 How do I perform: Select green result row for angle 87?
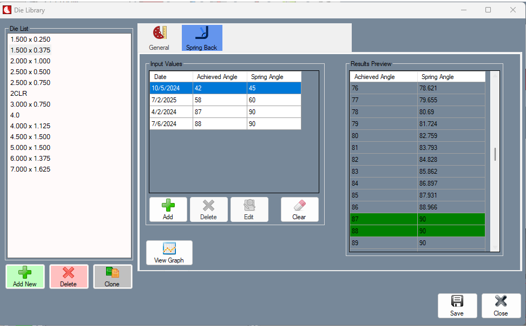pyautogui.click(x=418, y=219)
